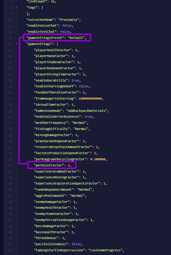Collapse the "gameSettings" object fold arrow
Viewport: 171px width, 255px height.
(17, 44)
